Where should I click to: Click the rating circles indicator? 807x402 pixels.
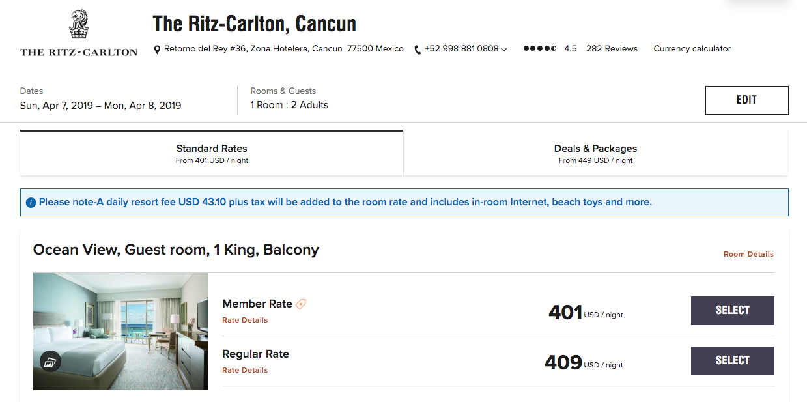coord(540,49)
